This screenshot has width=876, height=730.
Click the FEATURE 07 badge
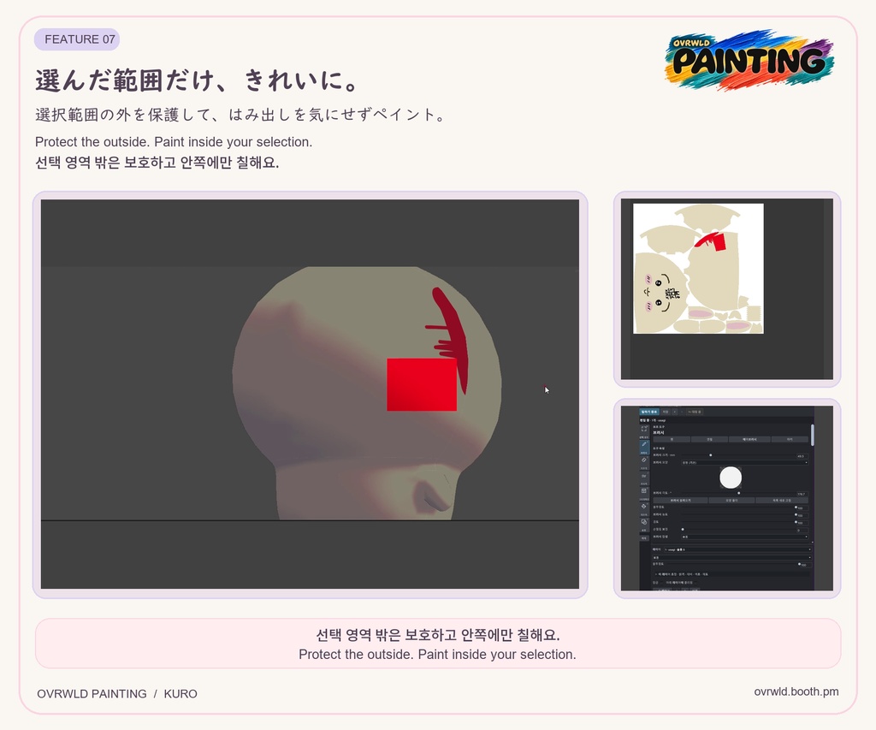coord(77,39)
